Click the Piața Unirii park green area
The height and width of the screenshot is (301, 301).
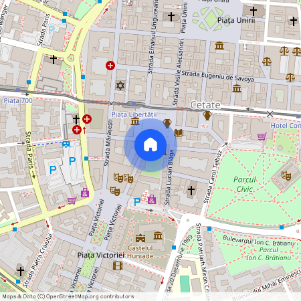pyautogui.click(x=211, y=18)
